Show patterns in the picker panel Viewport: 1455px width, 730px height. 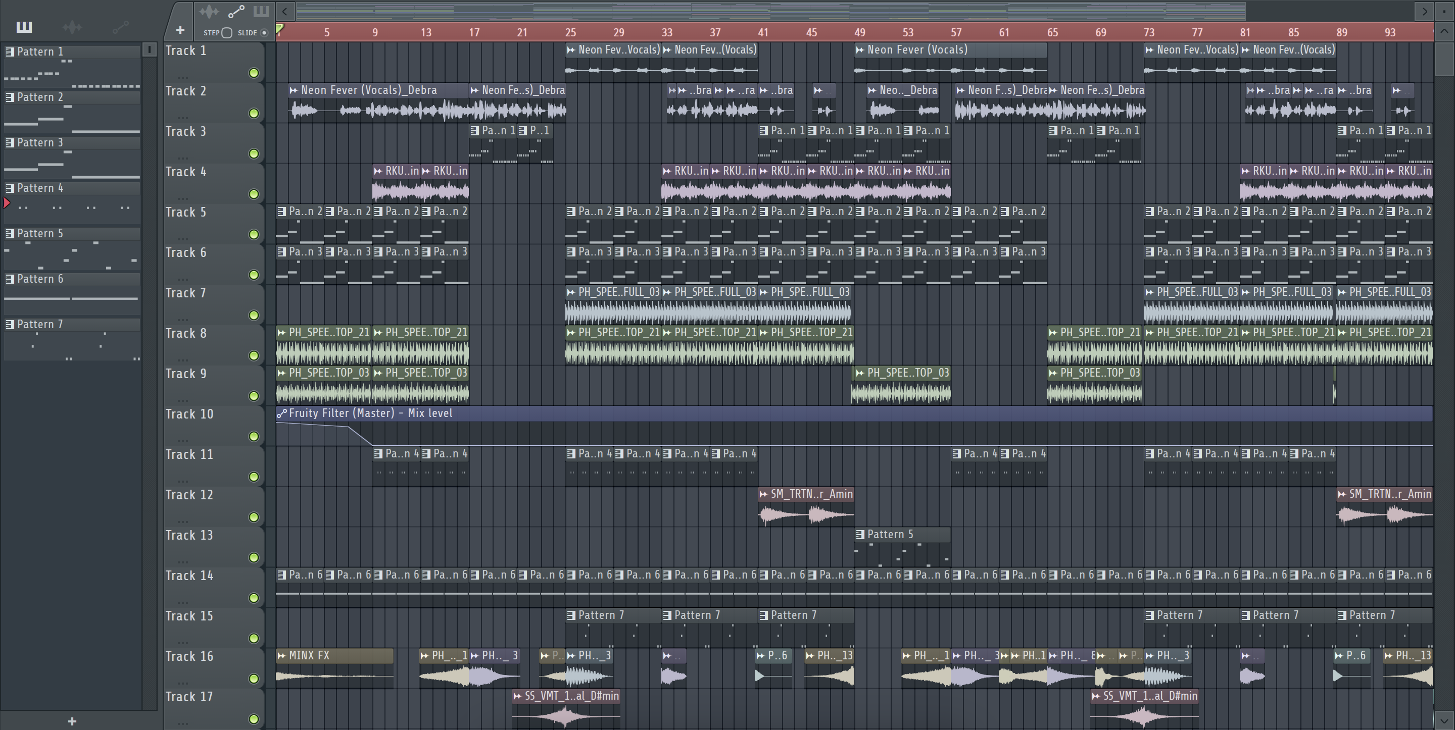[24, 27]
